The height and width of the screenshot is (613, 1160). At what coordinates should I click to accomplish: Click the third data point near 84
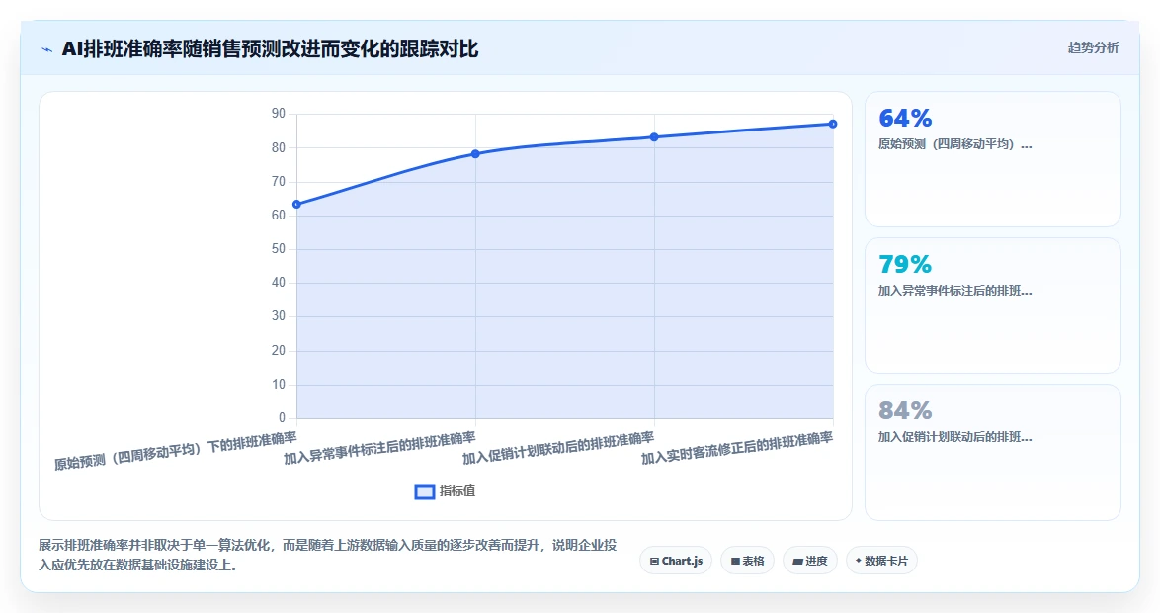[654, 137]
